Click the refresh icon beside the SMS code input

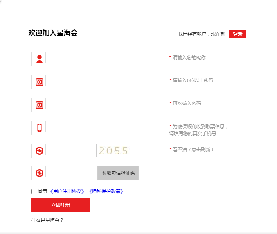[x=40, y=173]
